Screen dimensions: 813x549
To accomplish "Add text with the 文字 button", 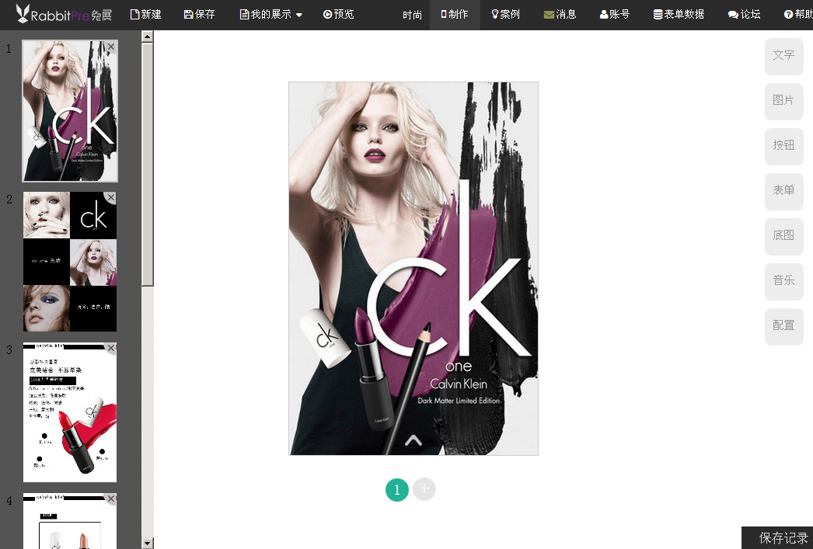I will (x=783, y=56).
